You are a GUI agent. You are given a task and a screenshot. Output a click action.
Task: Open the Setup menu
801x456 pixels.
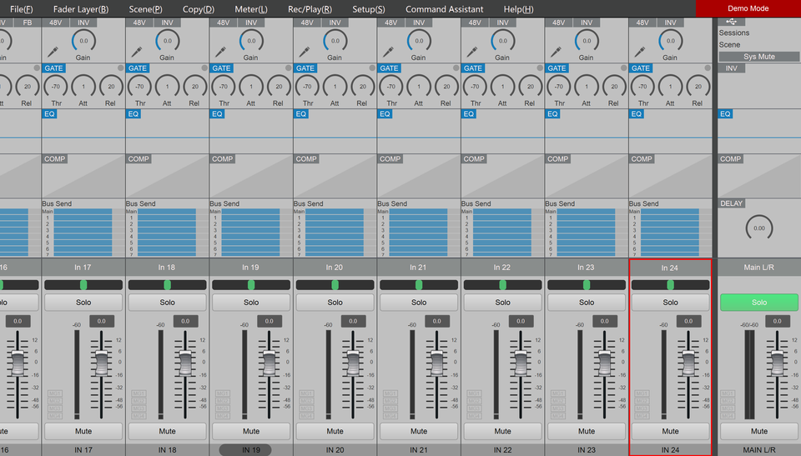[369, 9]
